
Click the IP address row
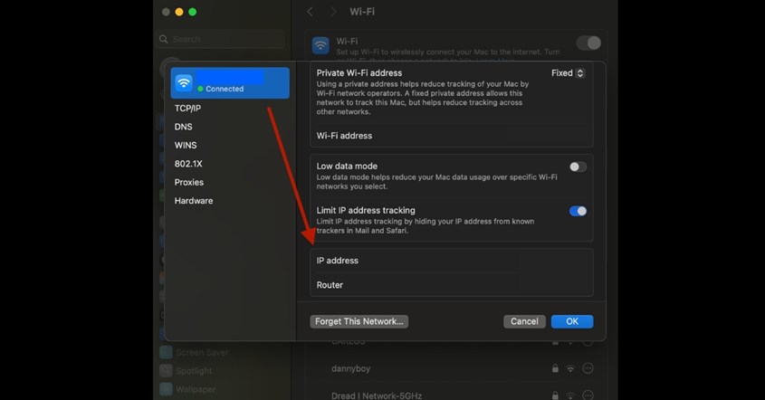(x=452, y=261)
